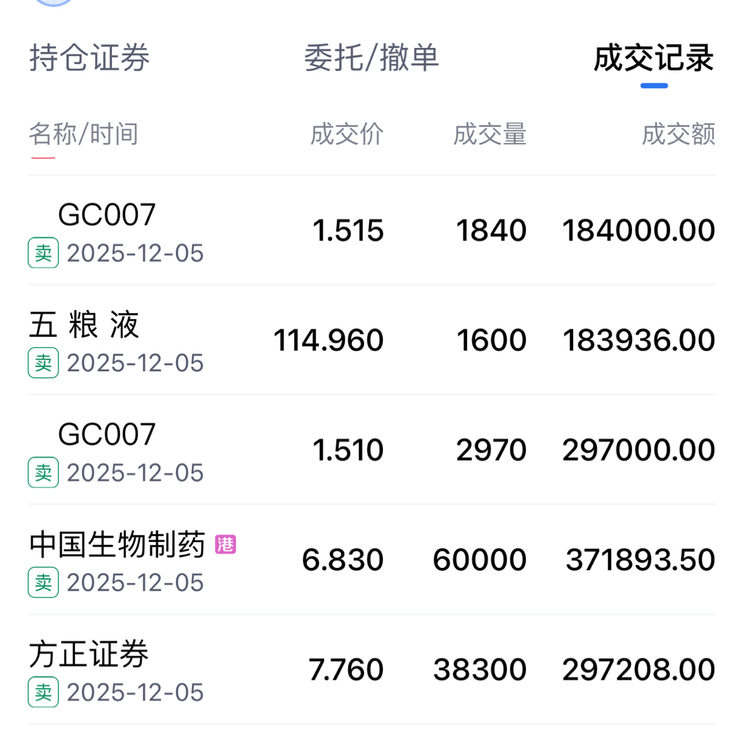The width and height of the screenshot is (744, 730).
Task: Sort by 成交价 column header
Action: pyautogui.click(x=347, y=134)
